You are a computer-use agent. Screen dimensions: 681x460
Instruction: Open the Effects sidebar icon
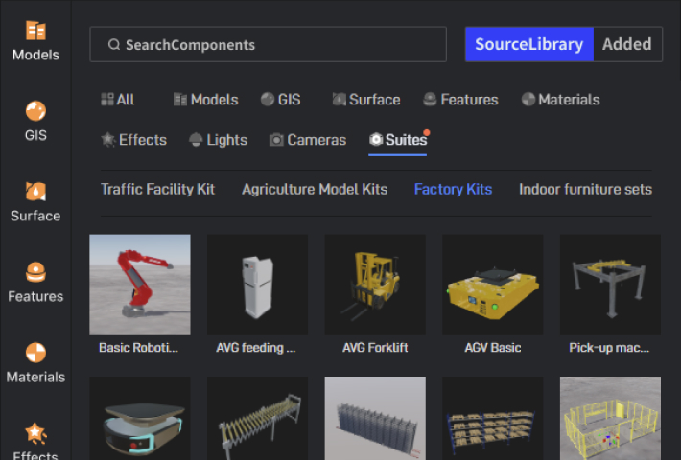(x=35, y=433)
